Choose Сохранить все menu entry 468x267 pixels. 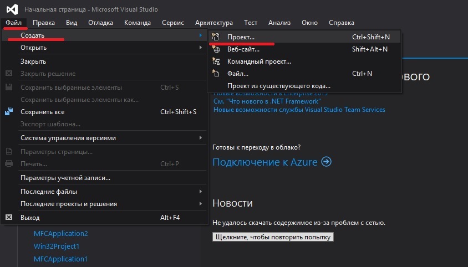coord(104,111)
